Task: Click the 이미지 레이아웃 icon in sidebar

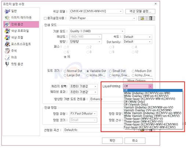Action: [7, 18]
